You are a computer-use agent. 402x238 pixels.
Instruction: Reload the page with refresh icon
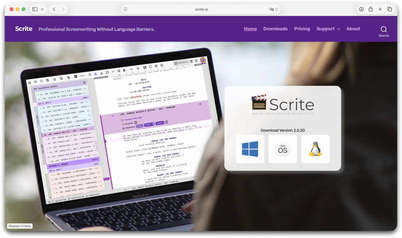coord(277,9)
